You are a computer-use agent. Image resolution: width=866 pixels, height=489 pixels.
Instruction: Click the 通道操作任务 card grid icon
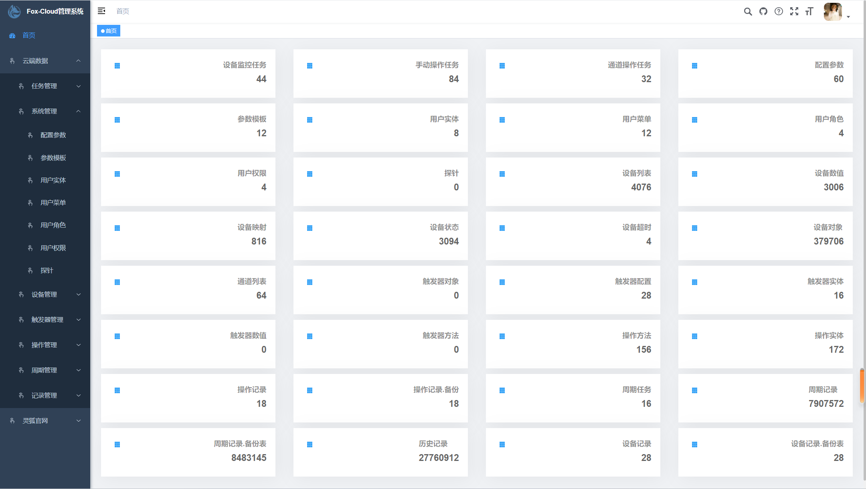[x=502, y=66]
